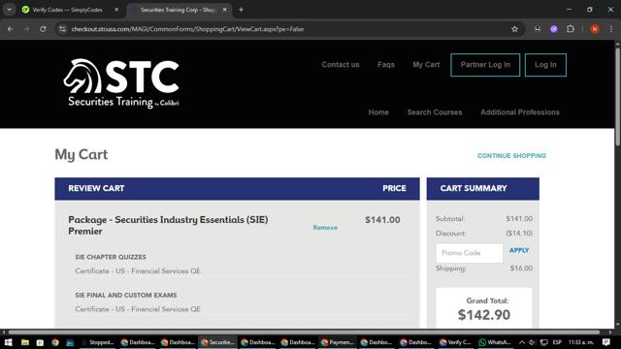Screen dimensions: 621x349
Task: Open the Windows Start menu
Action: 8,342
